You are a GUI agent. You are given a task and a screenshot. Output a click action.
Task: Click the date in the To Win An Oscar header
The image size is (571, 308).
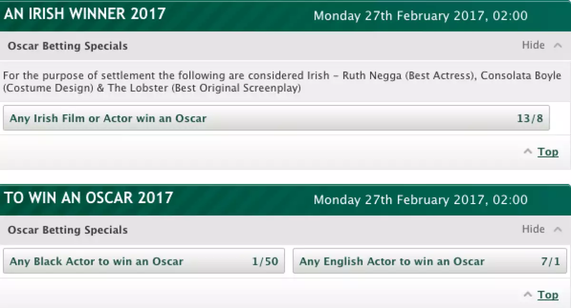pyautogui.click(x=421, y=199)
